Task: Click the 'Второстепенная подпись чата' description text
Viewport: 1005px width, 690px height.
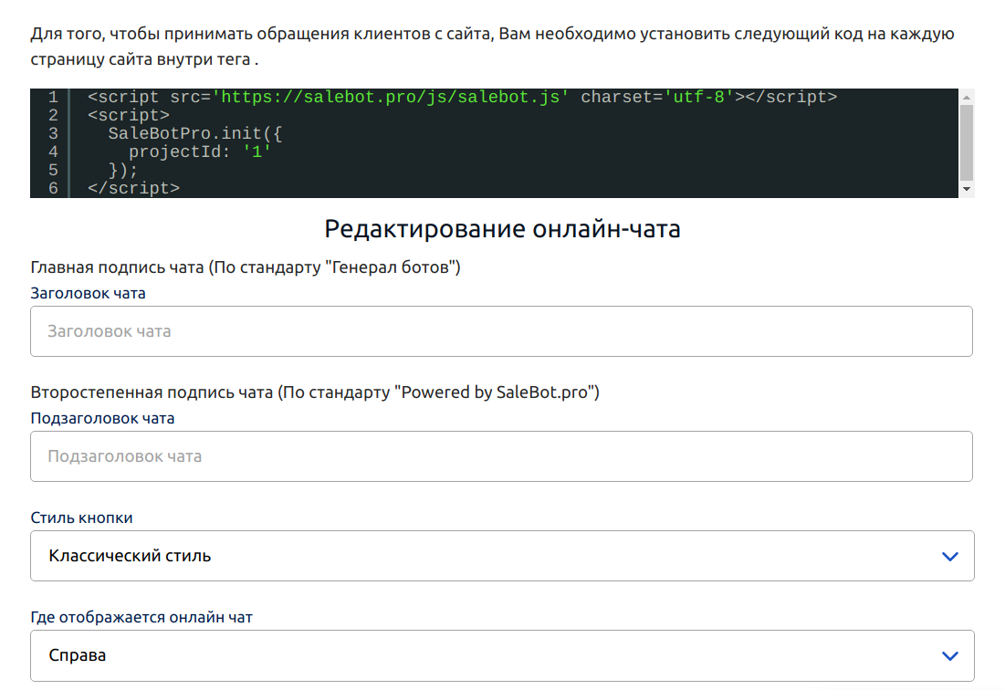Action: (x=315, y=392)
